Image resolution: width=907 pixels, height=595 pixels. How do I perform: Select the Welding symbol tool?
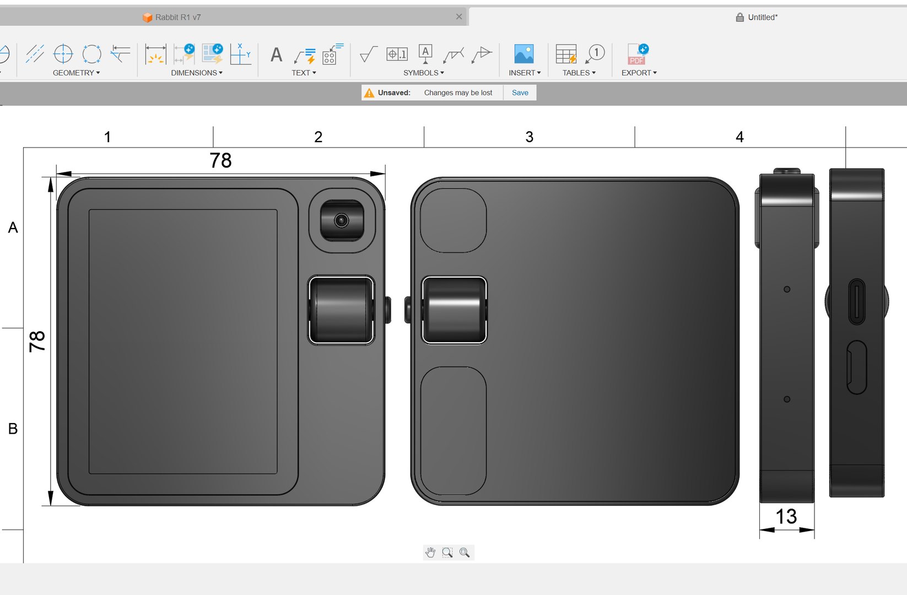[454, 55]
